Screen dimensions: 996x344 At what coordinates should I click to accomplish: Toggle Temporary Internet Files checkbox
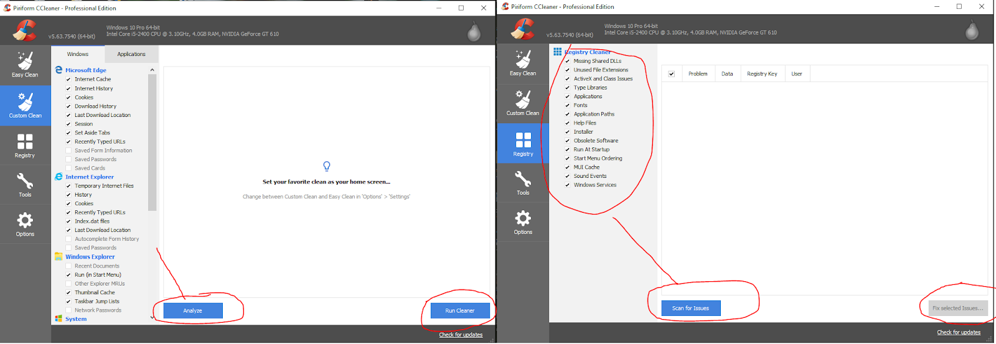[x=68, y=186]
